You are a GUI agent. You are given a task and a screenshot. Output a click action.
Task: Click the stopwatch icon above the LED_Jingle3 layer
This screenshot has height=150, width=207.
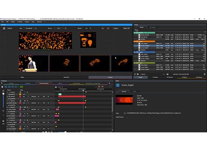[20, 114]
